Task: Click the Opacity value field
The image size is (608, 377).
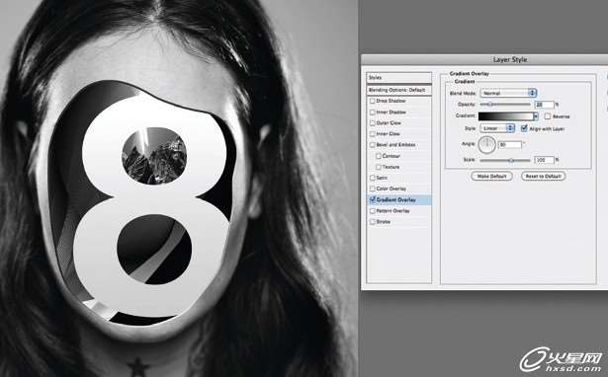Action: click(544, 105)
